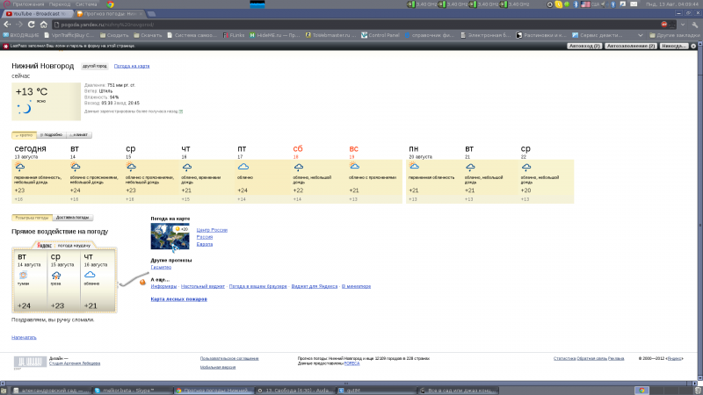Expand the Никогда button in LastPass bar
The width and height of the screenshot is (703, 395).
tap(674, 45)
